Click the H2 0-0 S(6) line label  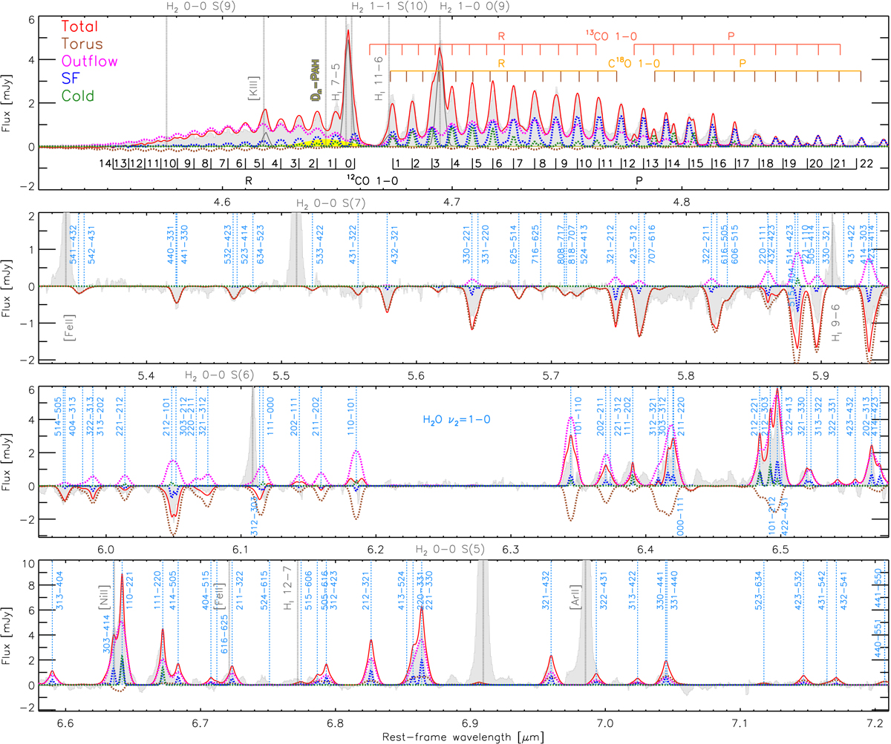[209, 375]
